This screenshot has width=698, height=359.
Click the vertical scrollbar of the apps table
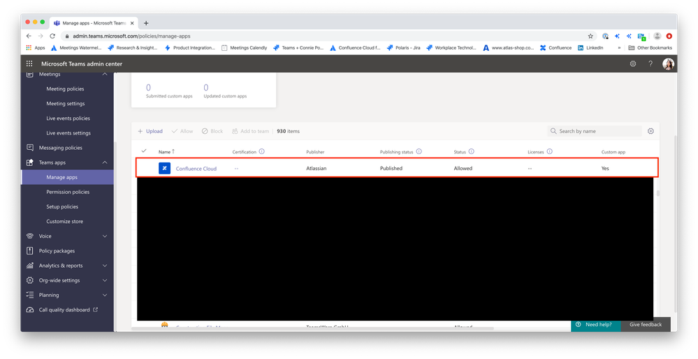click(658, 193)
